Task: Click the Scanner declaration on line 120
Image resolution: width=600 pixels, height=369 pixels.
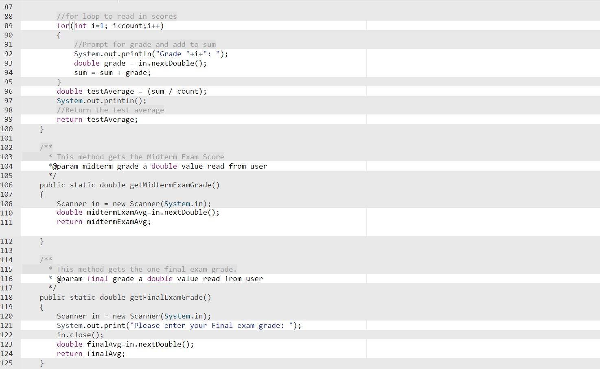Action: tap(134, 316)
